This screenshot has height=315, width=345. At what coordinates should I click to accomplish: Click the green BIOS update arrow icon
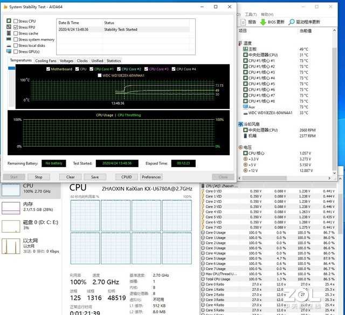click(x=263, y=22)
